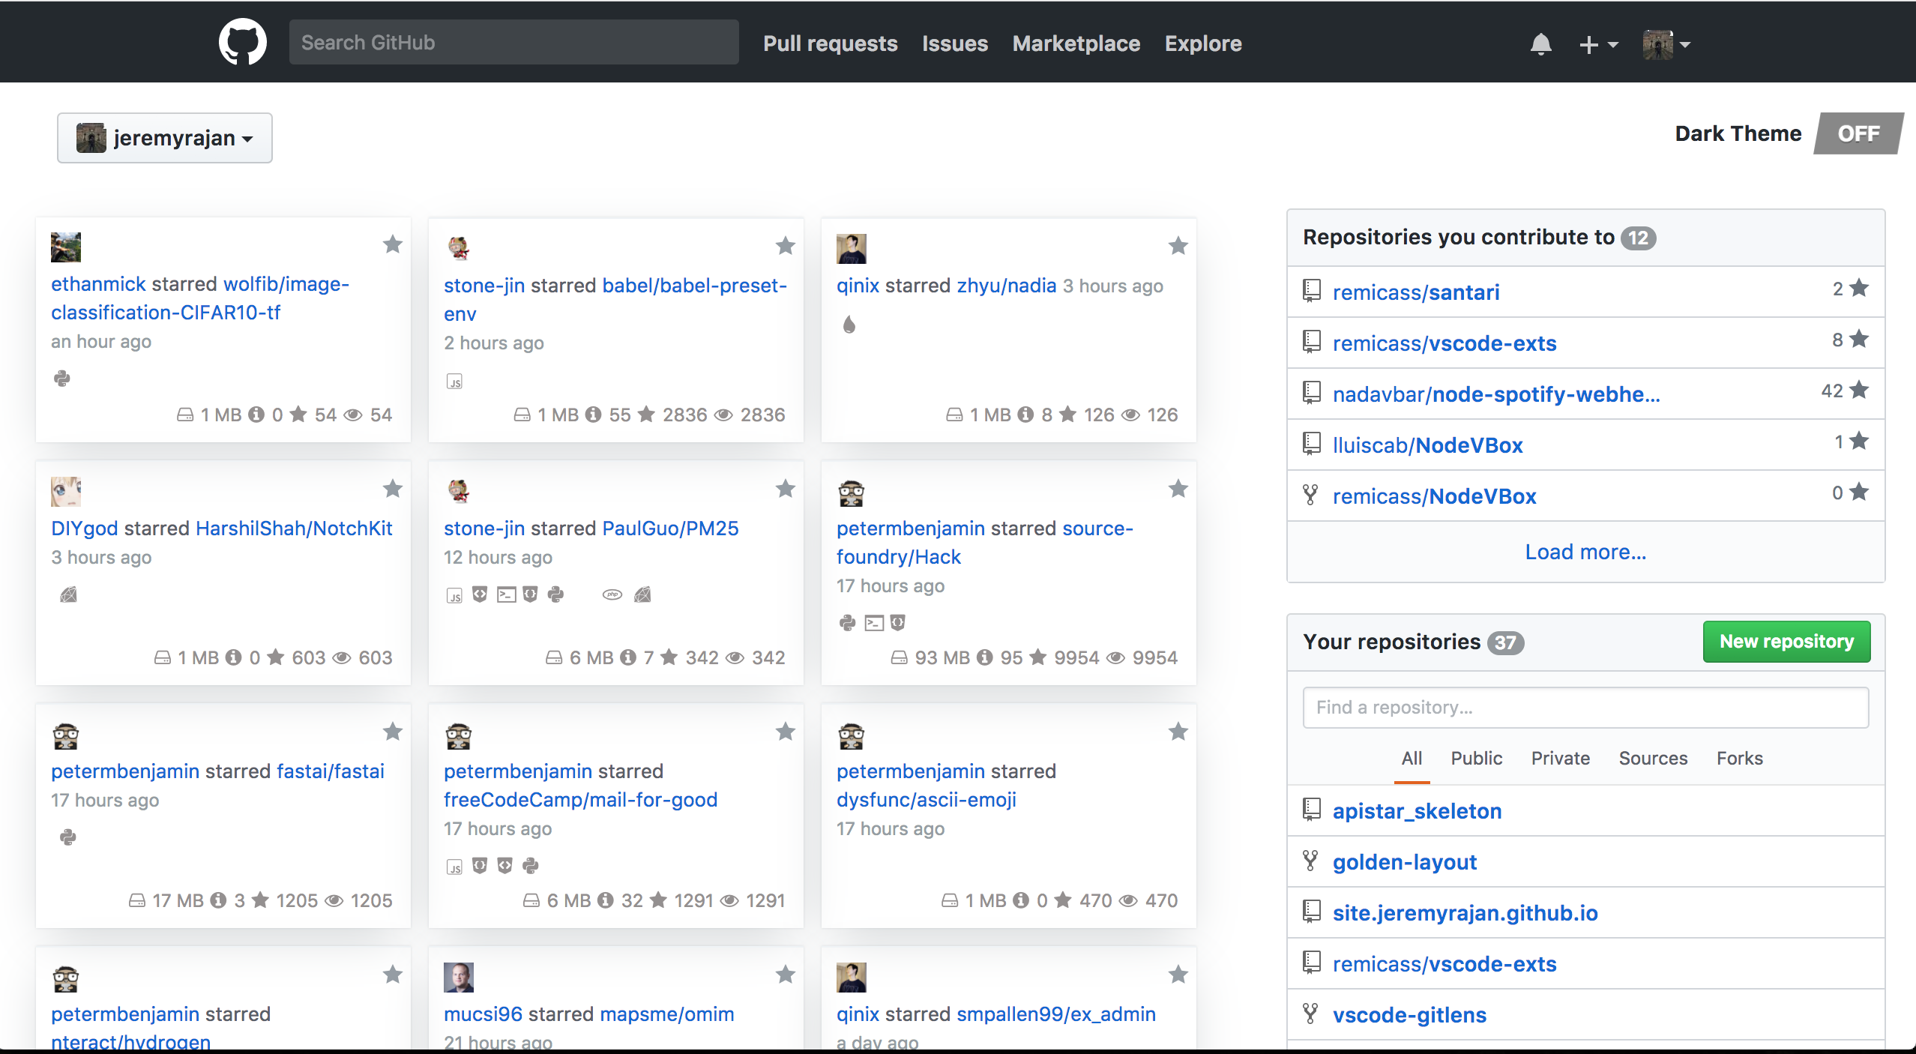1916x1054 pixels.
Task: Star the wolfib/image-classification-CIFAR10-tf card
Action: pyautogui.click(x=392, y=245)
